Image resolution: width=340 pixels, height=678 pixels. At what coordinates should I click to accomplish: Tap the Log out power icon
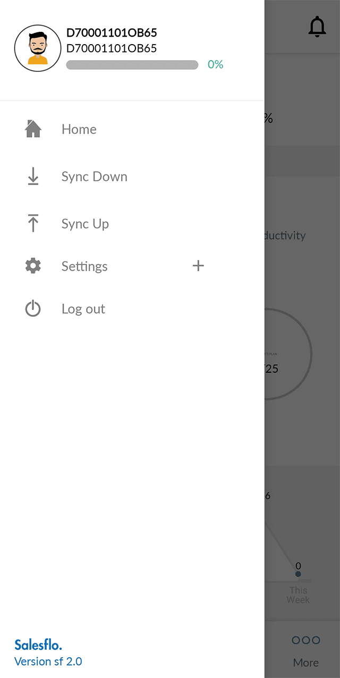33,309
